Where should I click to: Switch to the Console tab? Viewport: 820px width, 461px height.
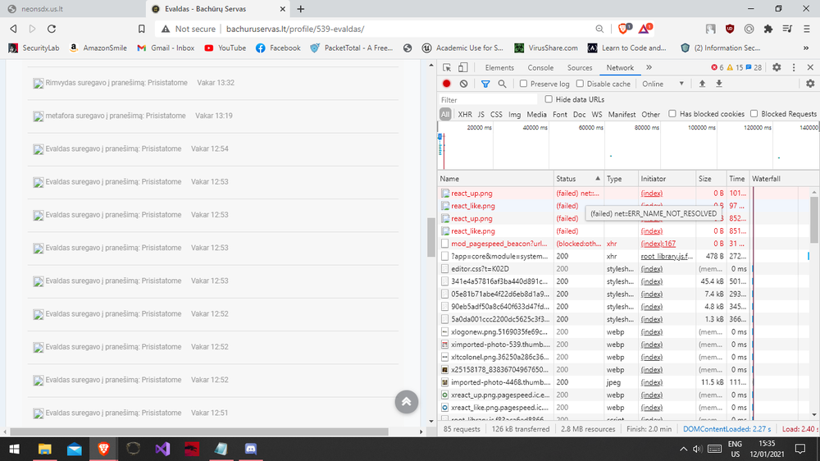540,68
